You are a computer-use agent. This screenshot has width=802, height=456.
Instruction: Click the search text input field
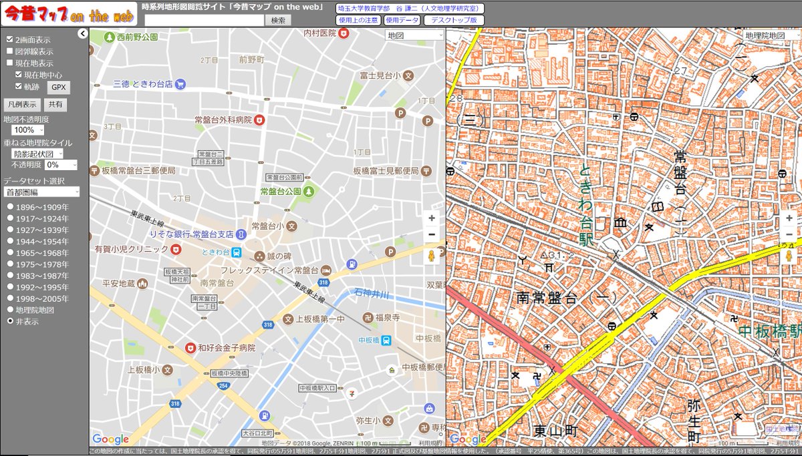204,20
